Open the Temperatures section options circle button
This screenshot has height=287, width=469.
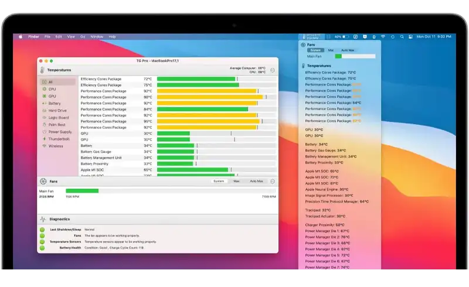(272, 70)
